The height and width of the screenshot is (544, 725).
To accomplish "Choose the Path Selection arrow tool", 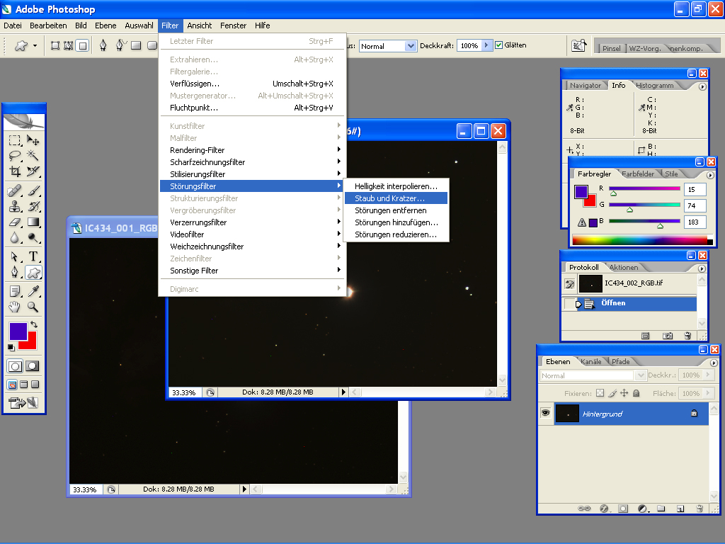I will point(15,256).
